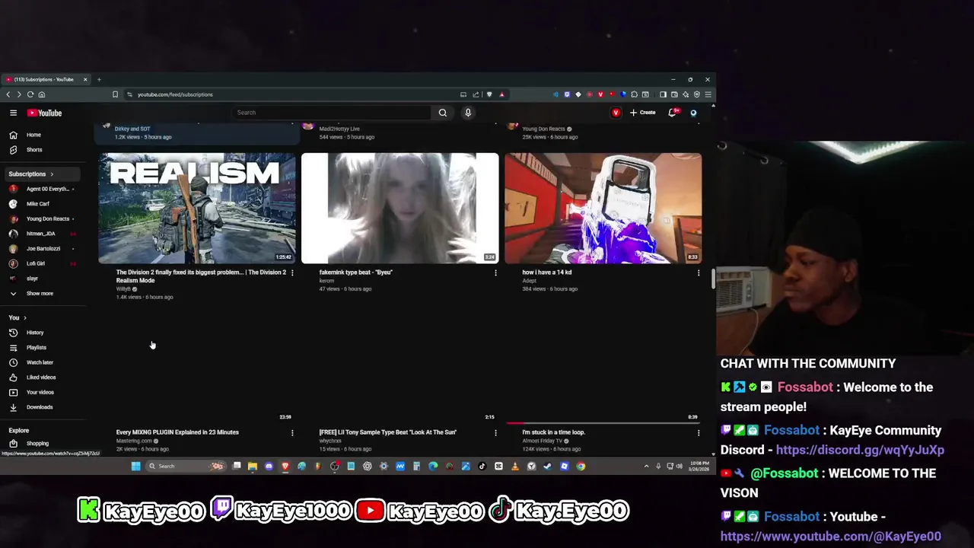The width and height of the screenshot is (974, 548).
Task: Open the Lofi Girl channel subscription
Action: tap(43, 263)
